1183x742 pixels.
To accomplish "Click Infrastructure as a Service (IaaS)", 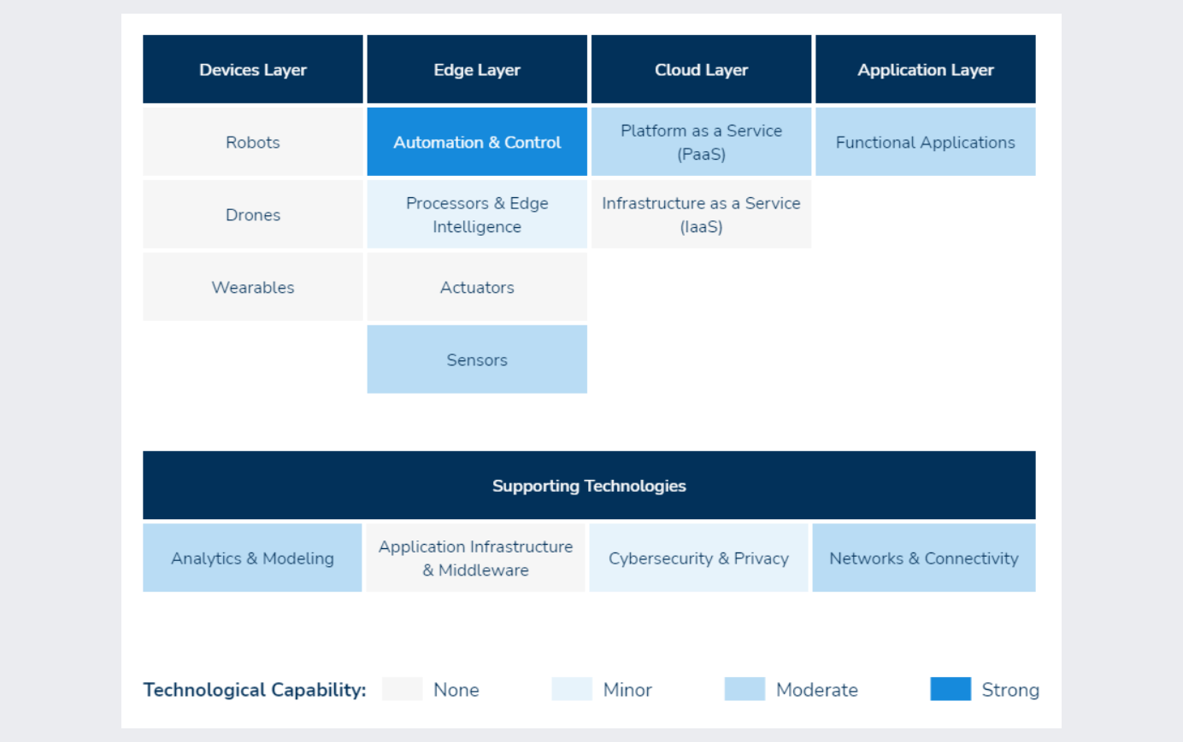I will [701, 215].
